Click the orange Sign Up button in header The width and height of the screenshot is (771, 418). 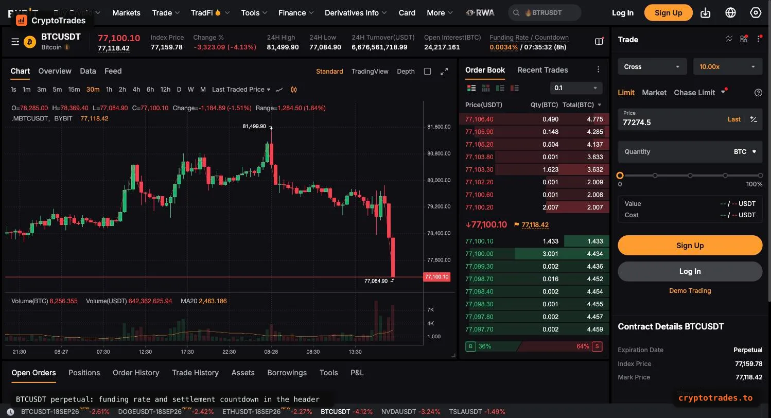[668, 13]
